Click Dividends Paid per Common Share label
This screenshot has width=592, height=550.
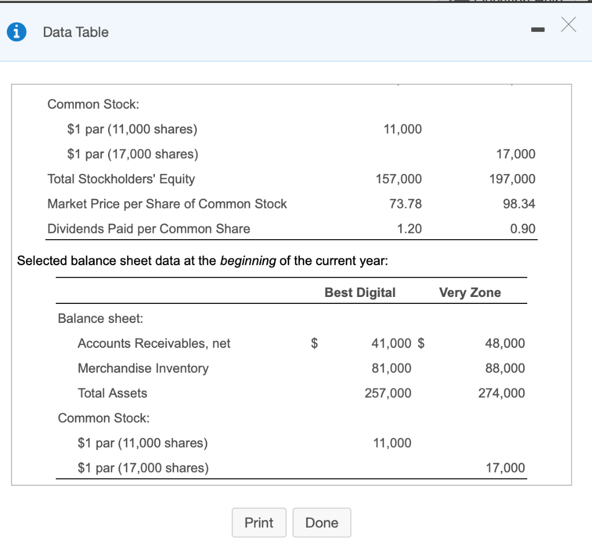tap(149, 229)
